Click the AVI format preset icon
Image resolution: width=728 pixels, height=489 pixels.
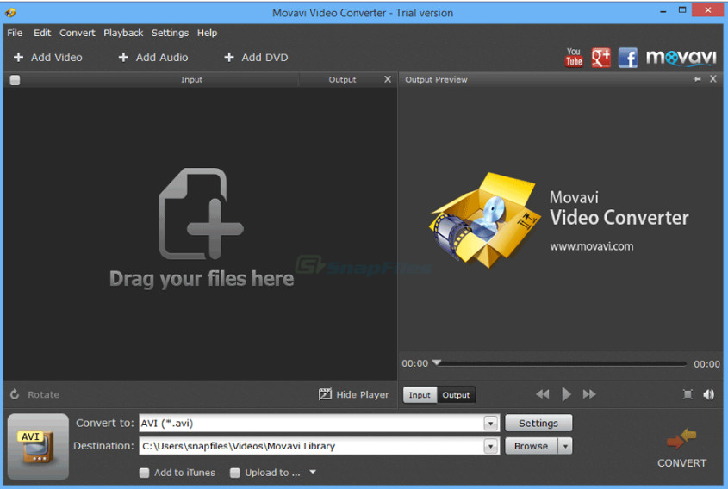(x=38, y=446)
